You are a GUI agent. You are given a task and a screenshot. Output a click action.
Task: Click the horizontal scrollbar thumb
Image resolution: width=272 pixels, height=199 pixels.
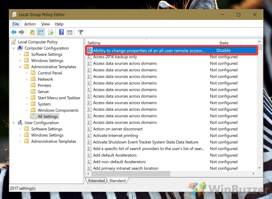(131, 174)
